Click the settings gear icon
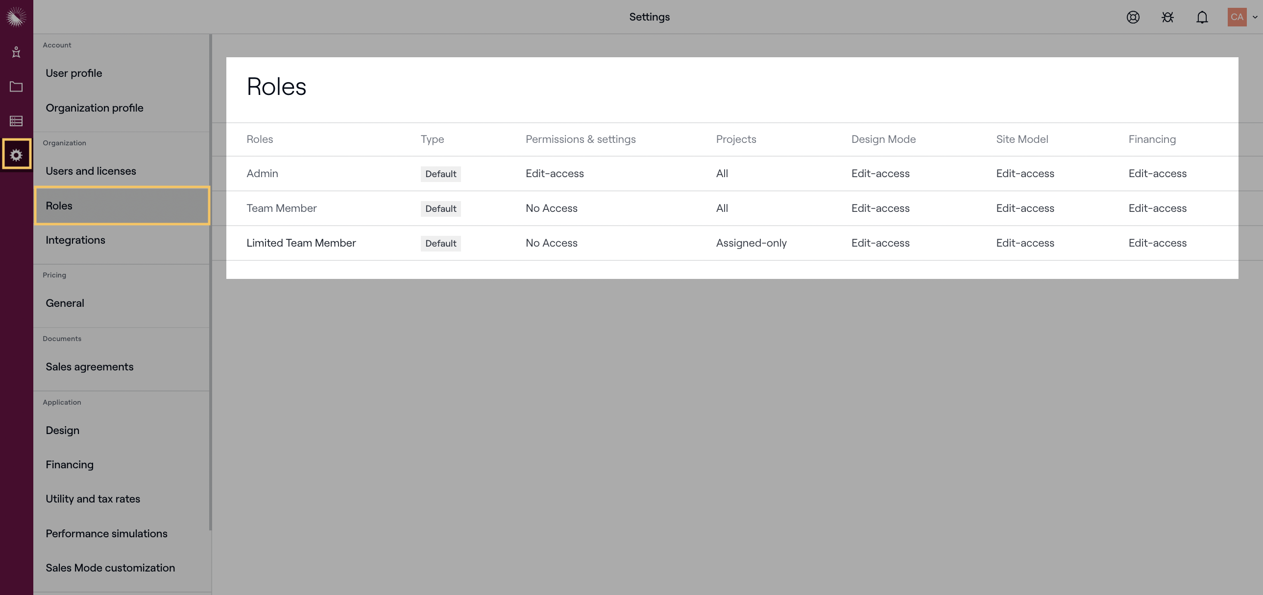The image size is (1263, 595). pos(16,155)
